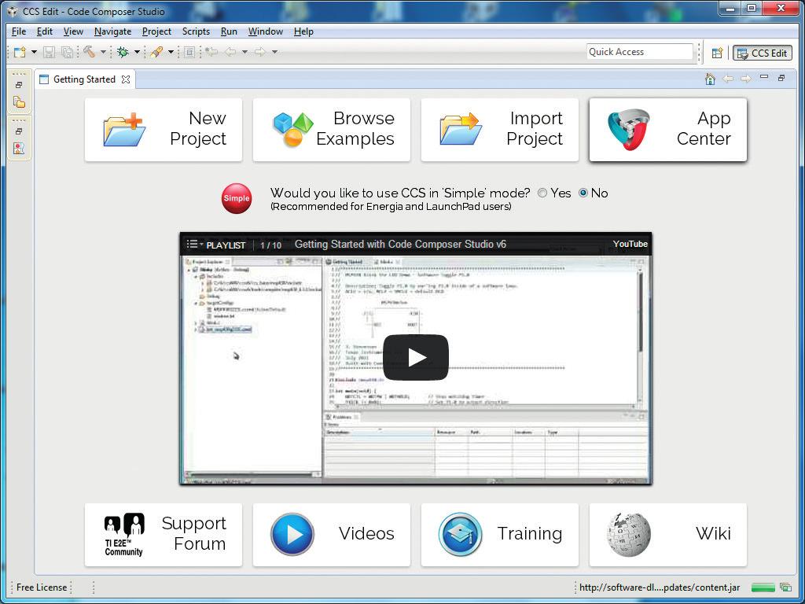Image resolution: width=805 pixels, height=604 pixels.
Task: Click the Quick Access search field
Action: pos(640,52)
